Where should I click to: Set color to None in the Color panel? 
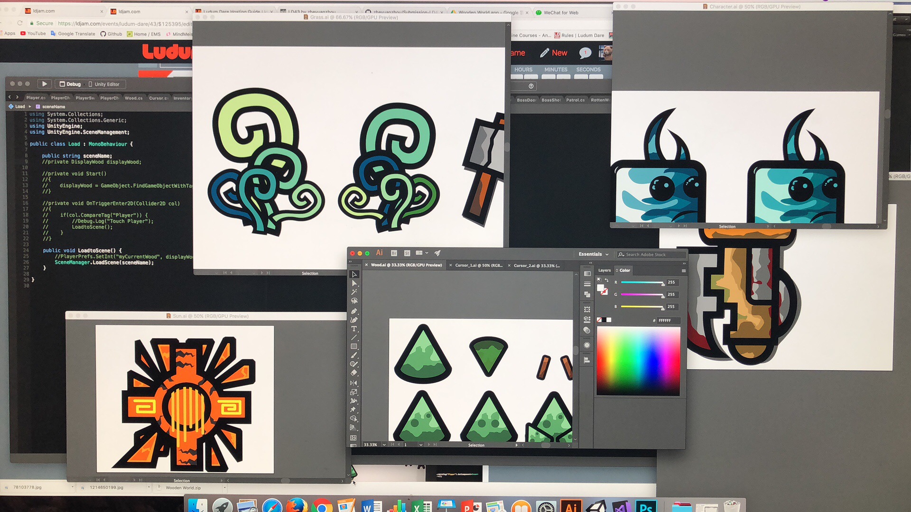pos(599,320)
